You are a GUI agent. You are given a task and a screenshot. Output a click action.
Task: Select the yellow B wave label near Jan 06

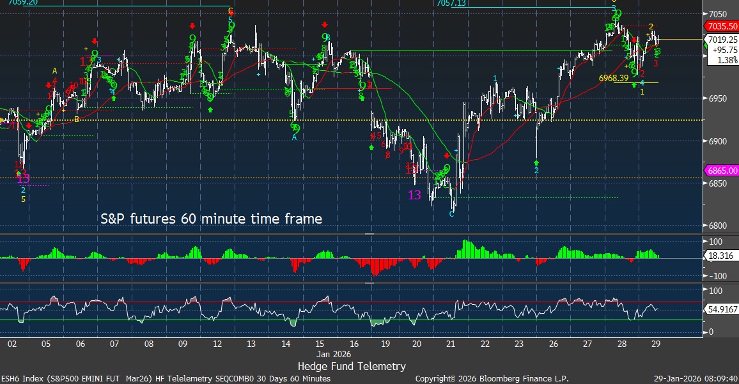[x=77, y=119]
